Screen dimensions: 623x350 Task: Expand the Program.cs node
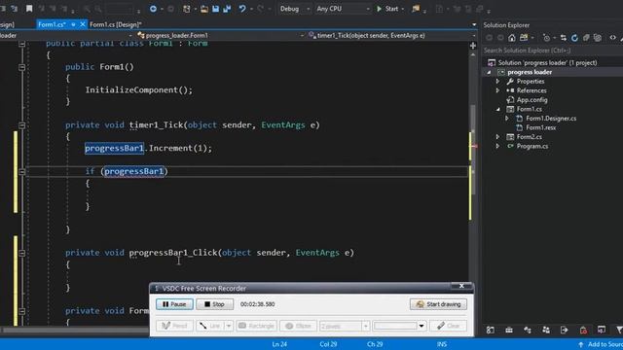(x=497, y=146)
